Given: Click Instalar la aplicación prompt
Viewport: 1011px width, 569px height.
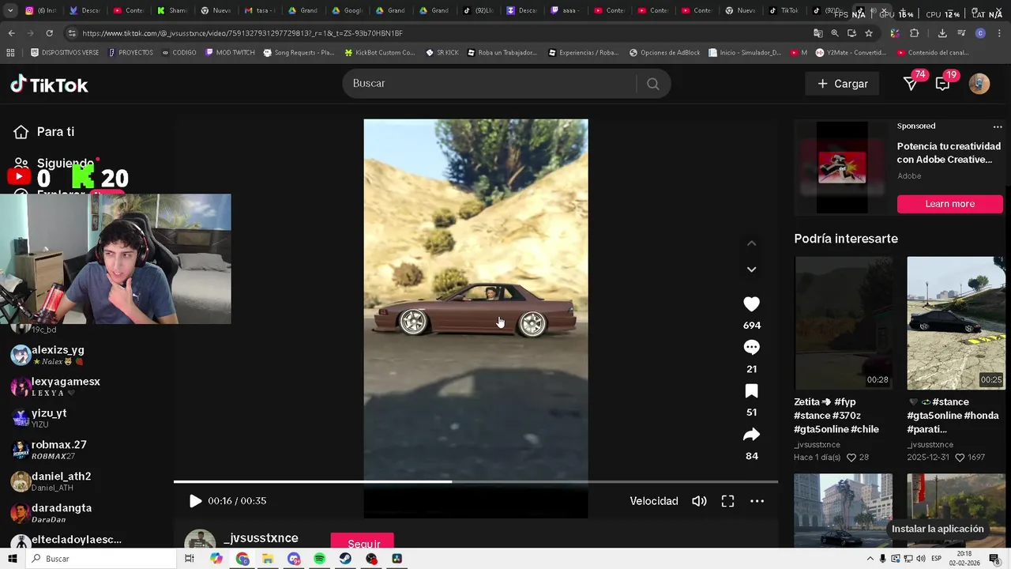Looking at the screenshot, I should tap(938, 529).
